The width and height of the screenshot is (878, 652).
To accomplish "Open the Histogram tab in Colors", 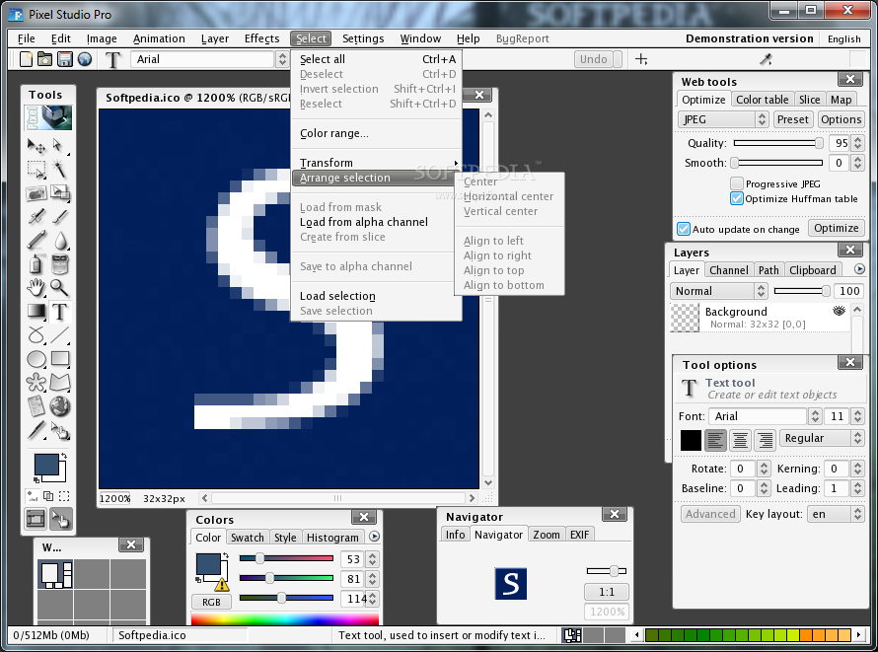I will click(x=332, y=538).
